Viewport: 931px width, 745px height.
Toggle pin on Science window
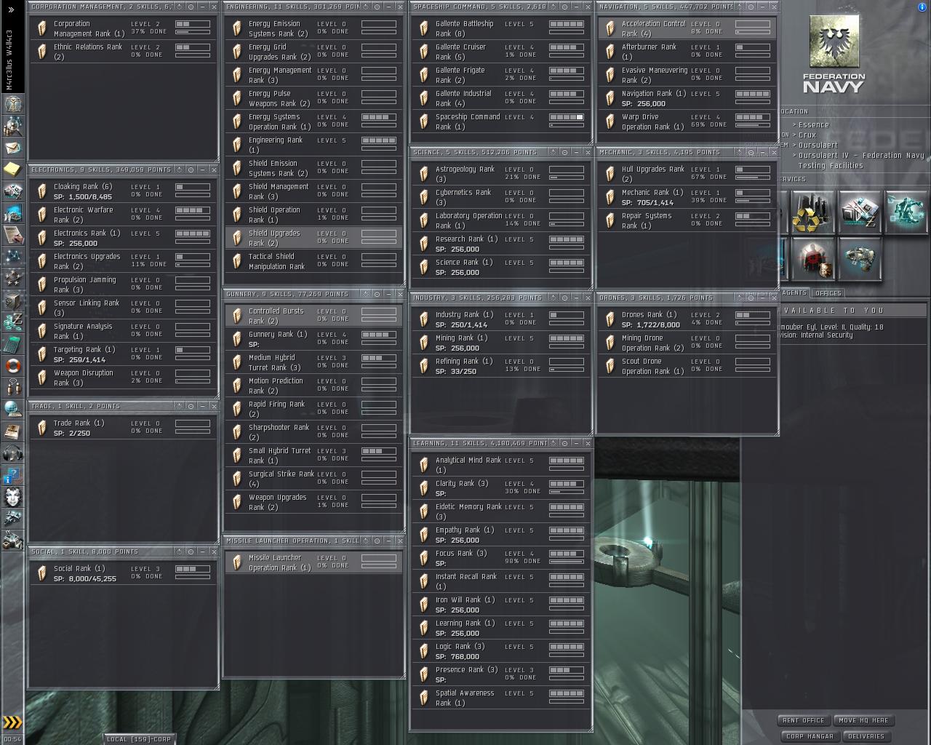pos(564,152)
